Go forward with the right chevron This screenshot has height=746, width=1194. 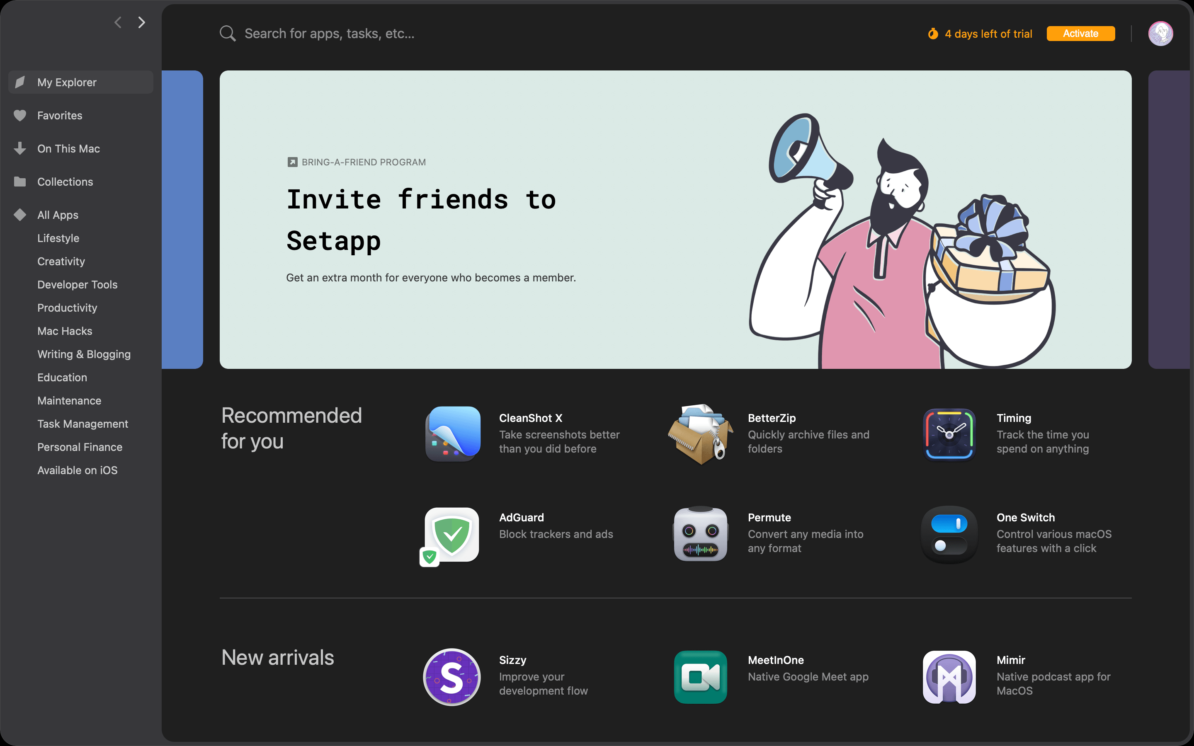142,22
